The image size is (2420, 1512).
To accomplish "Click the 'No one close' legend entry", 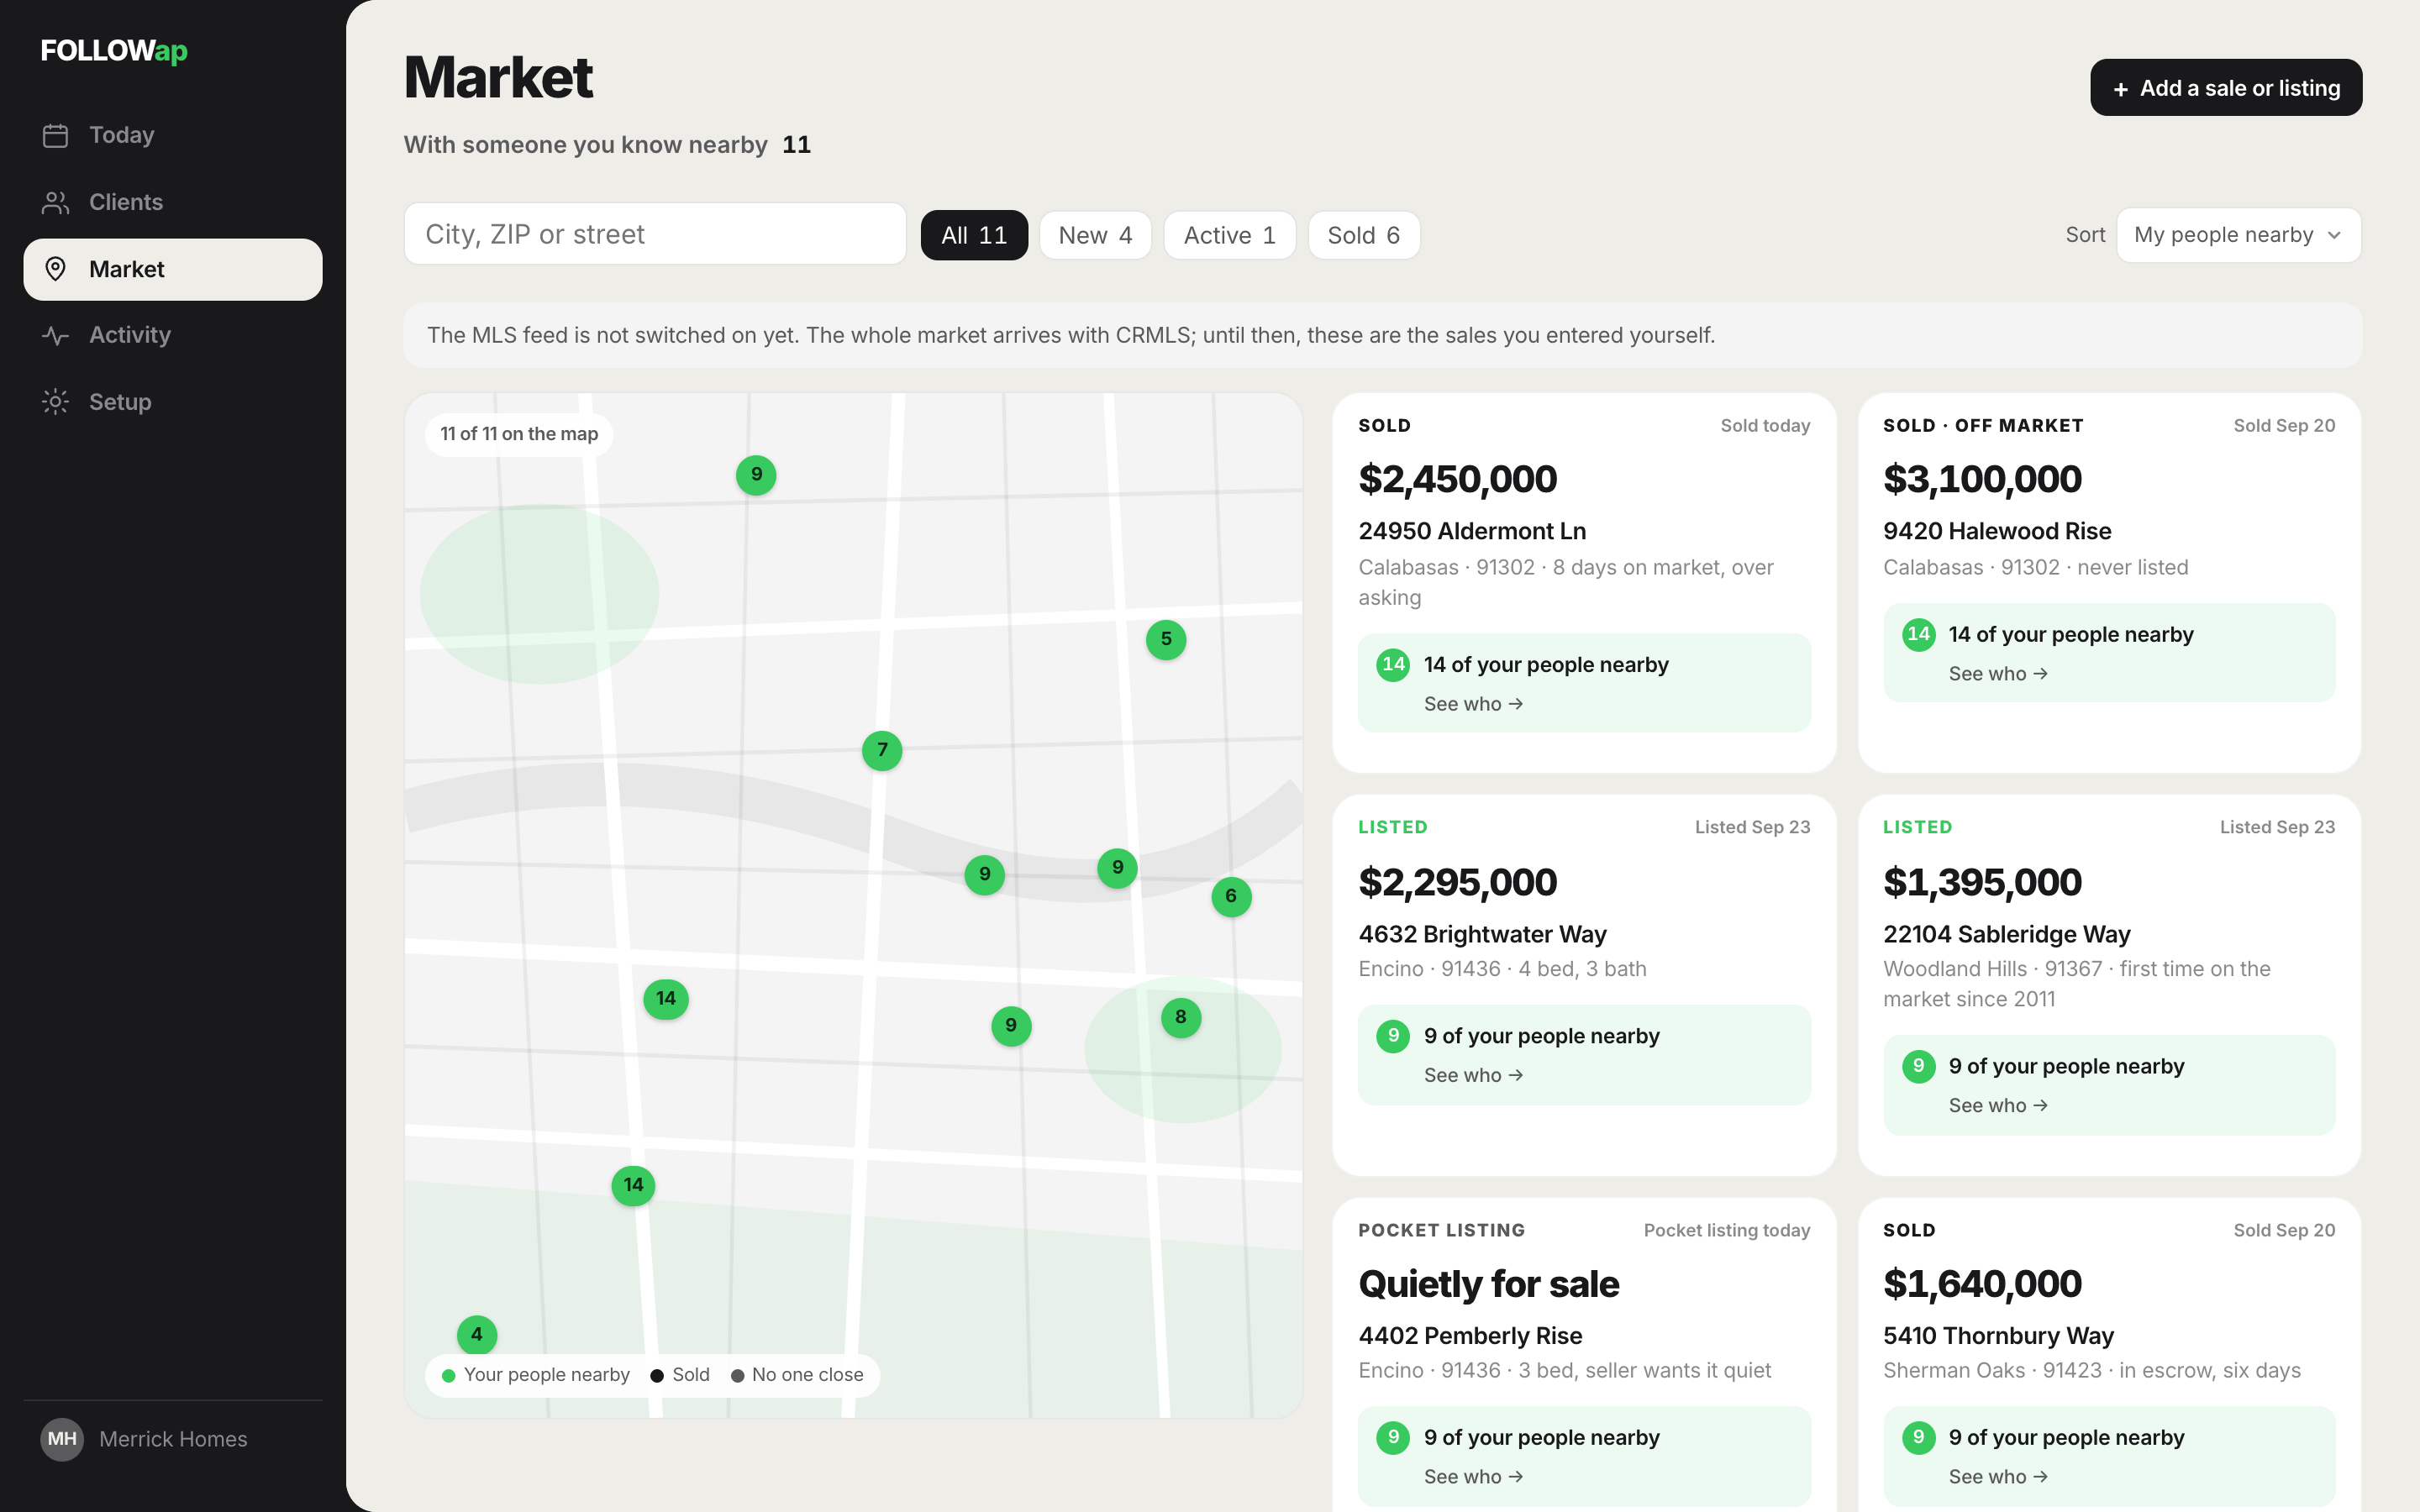I will tap(797, 1375).
